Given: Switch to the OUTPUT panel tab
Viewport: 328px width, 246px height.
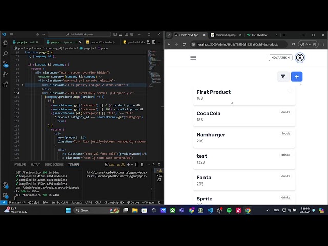Looking at the screenshot, I should pyautogui.click(x=35, y=165).
